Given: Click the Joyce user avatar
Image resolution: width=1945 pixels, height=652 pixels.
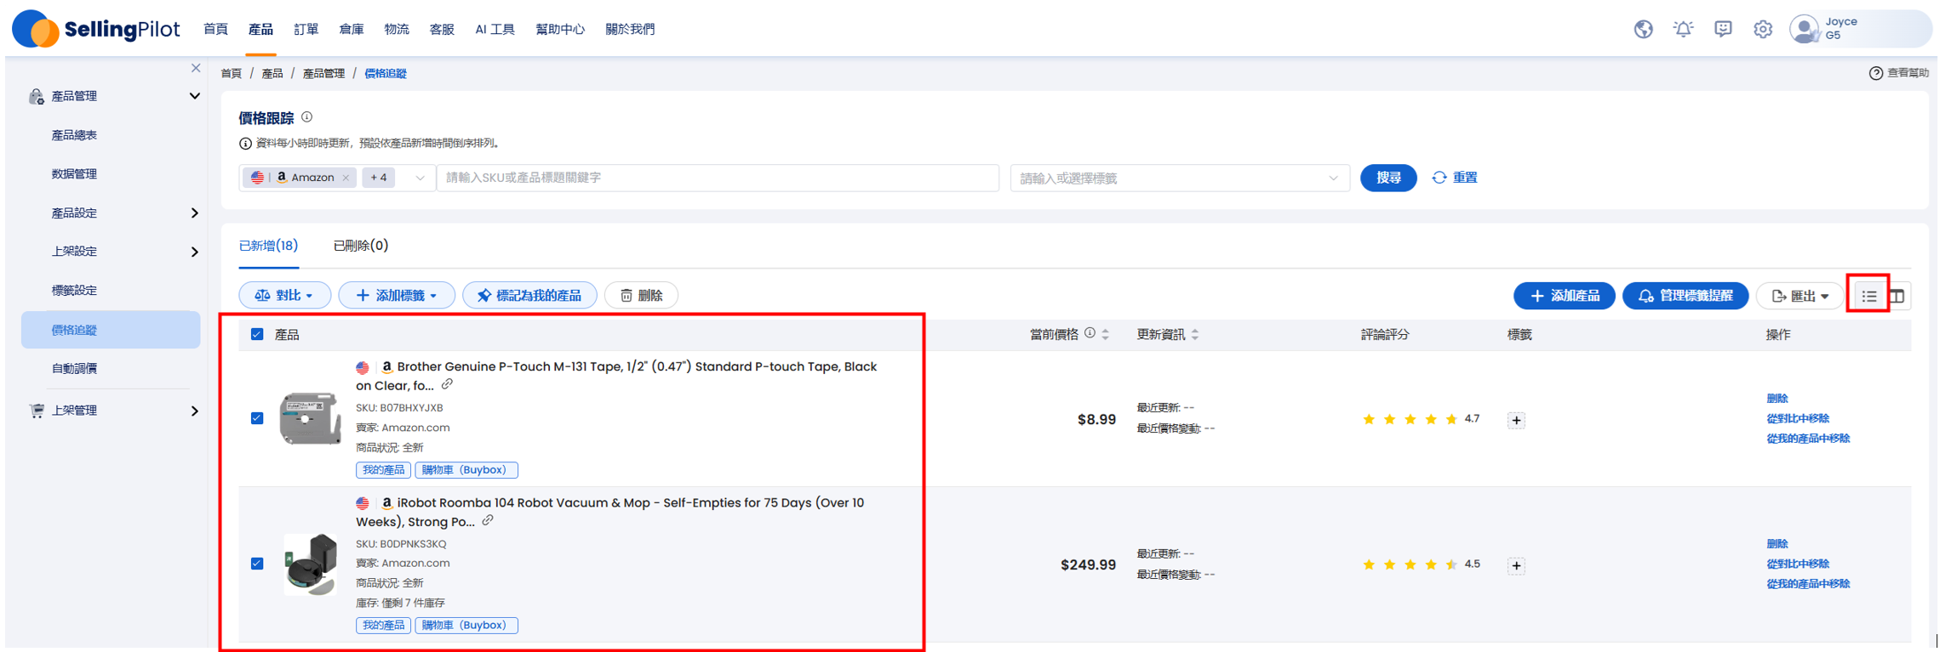Looking at the screenshot, I should tap(1804, 29).
